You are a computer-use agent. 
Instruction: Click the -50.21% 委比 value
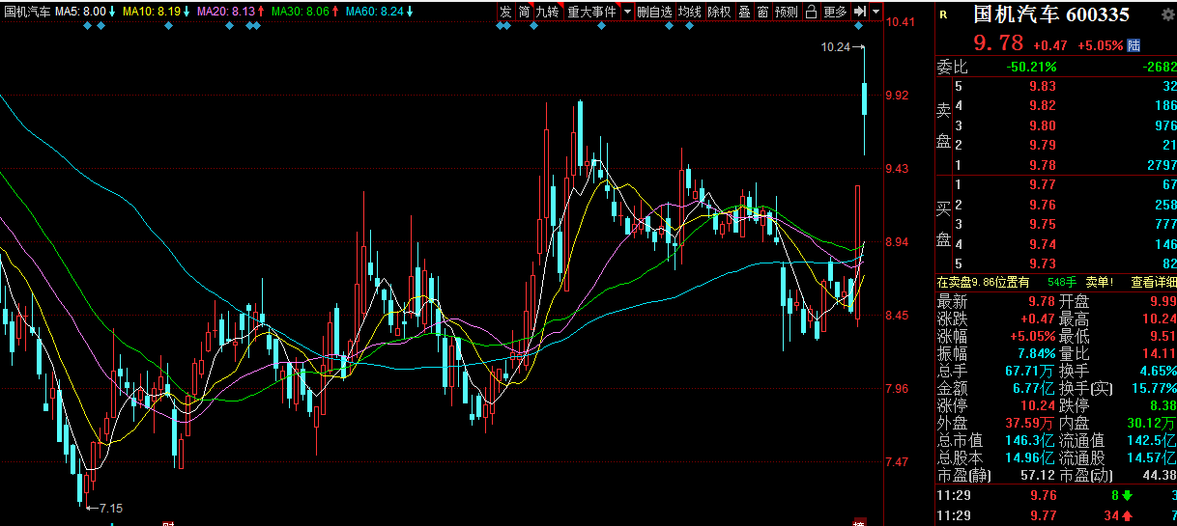tap(1031, 67)
